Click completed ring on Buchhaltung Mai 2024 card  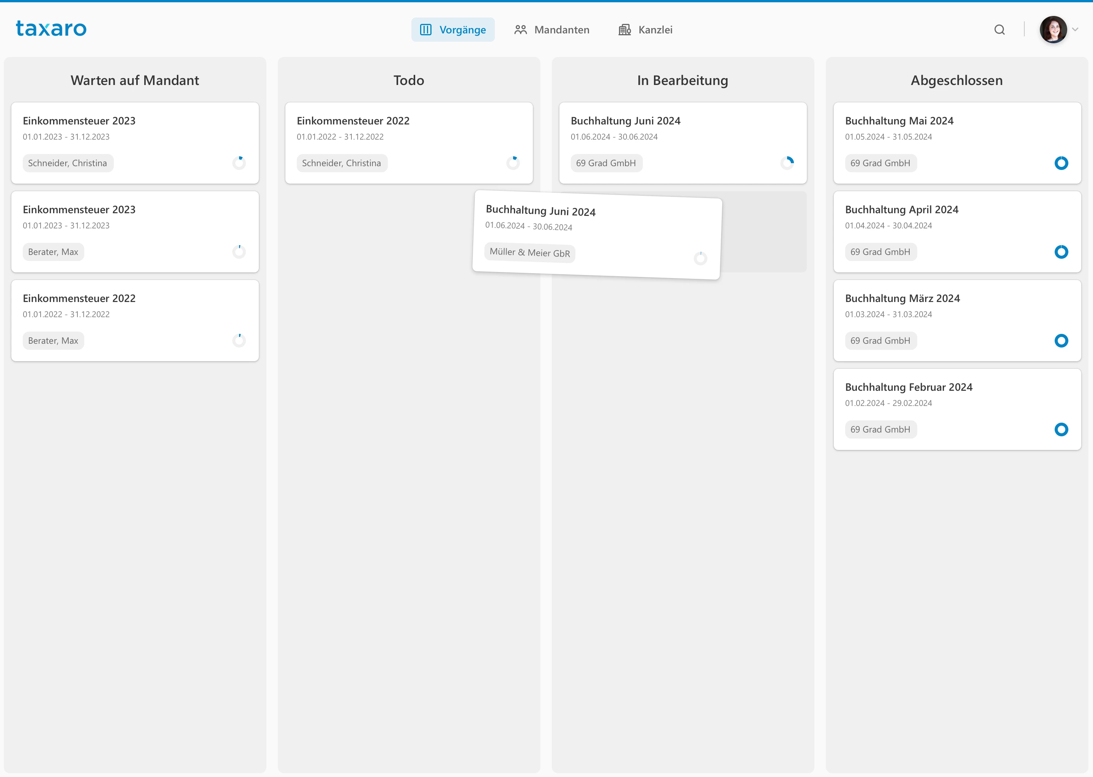pos(1062,163)
